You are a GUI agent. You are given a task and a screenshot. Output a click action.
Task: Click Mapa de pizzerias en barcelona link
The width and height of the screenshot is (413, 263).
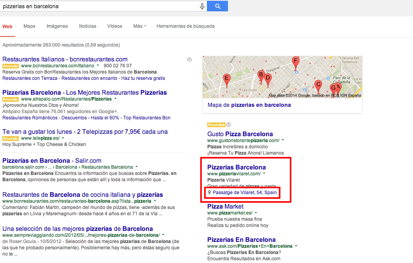pyautogui.click(x=249, y=105)
